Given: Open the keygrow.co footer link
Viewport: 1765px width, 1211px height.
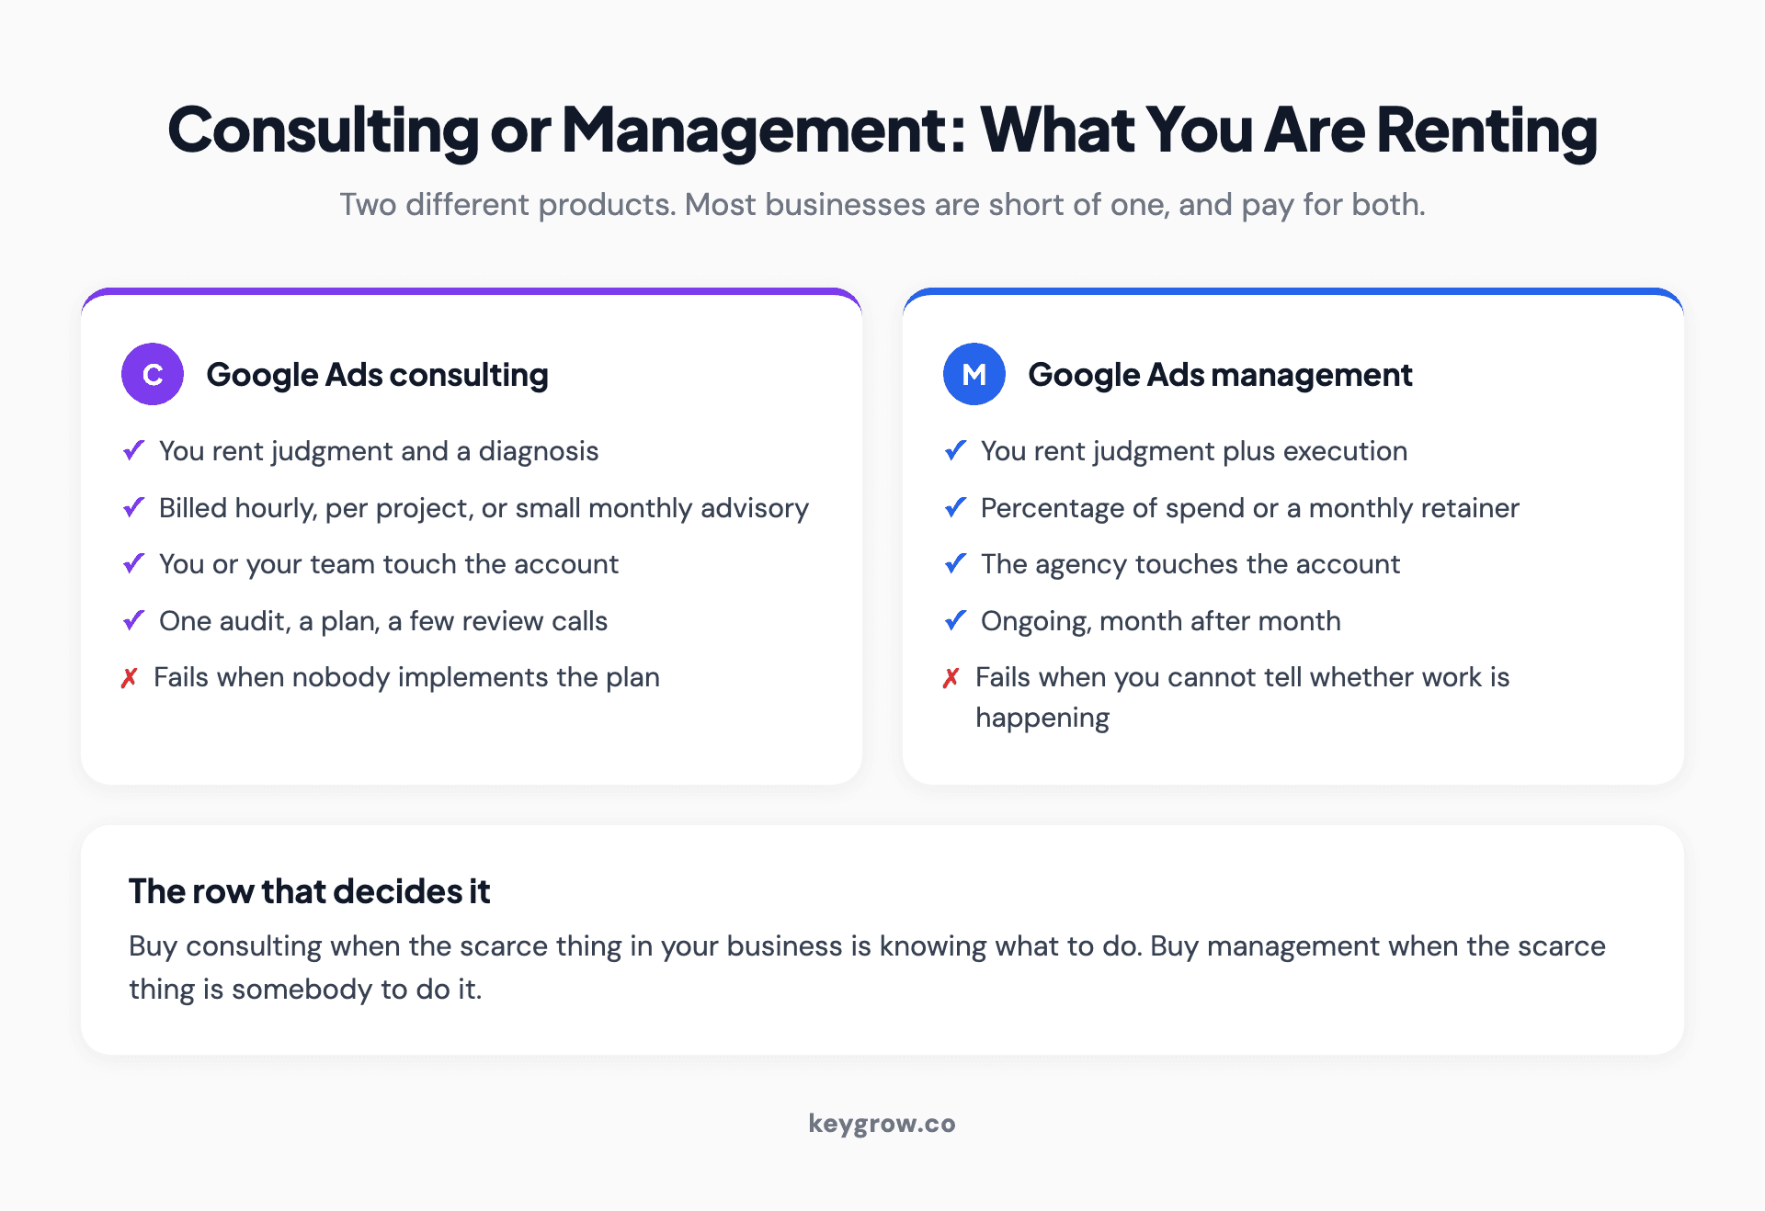Looking at the screenshot, I should (x=882, y=1124).
